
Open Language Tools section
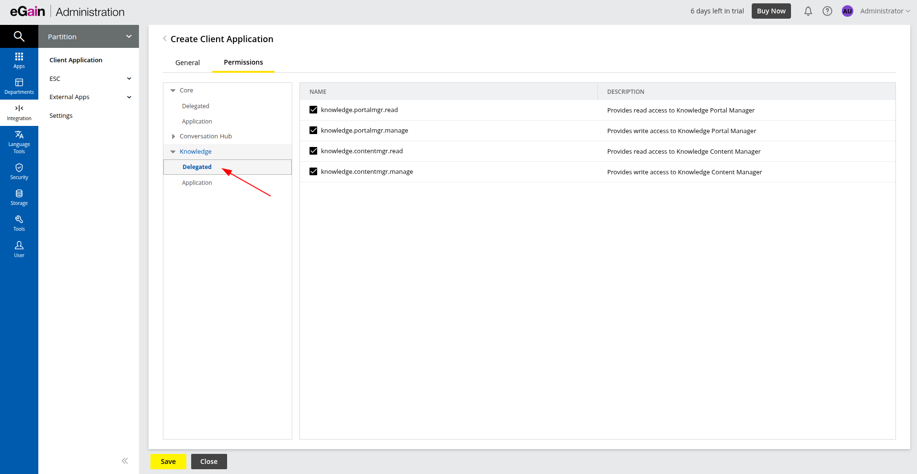click(x=19, y=142)
